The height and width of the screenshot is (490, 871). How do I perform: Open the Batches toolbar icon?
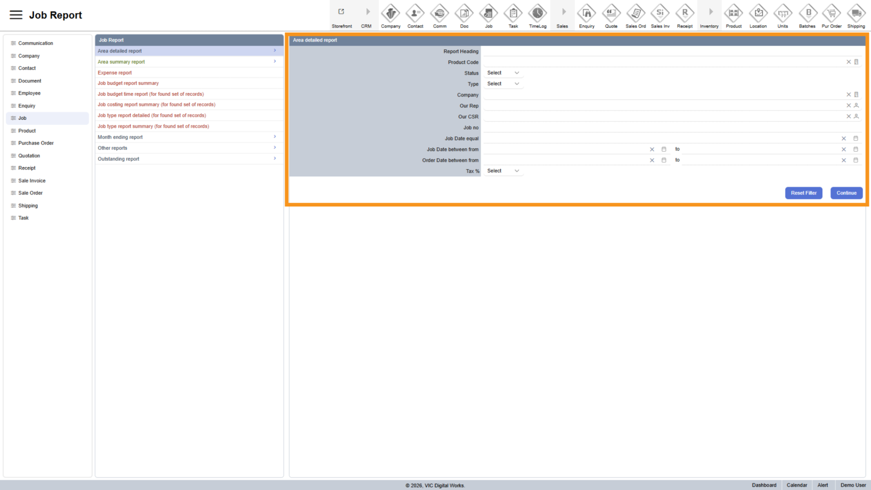click(807, 13)
